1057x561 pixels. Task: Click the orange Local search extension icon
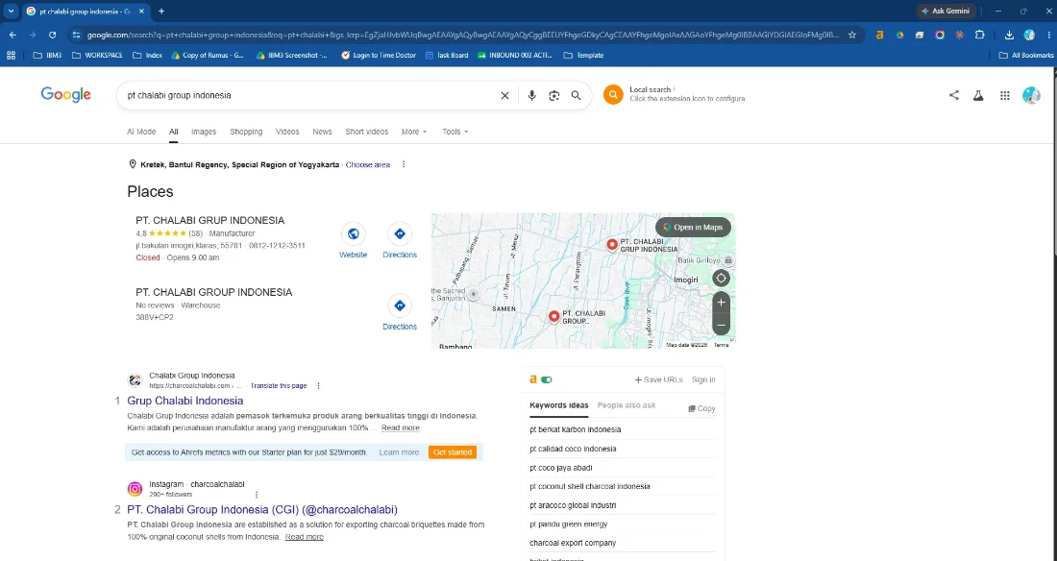click(613, 95)
